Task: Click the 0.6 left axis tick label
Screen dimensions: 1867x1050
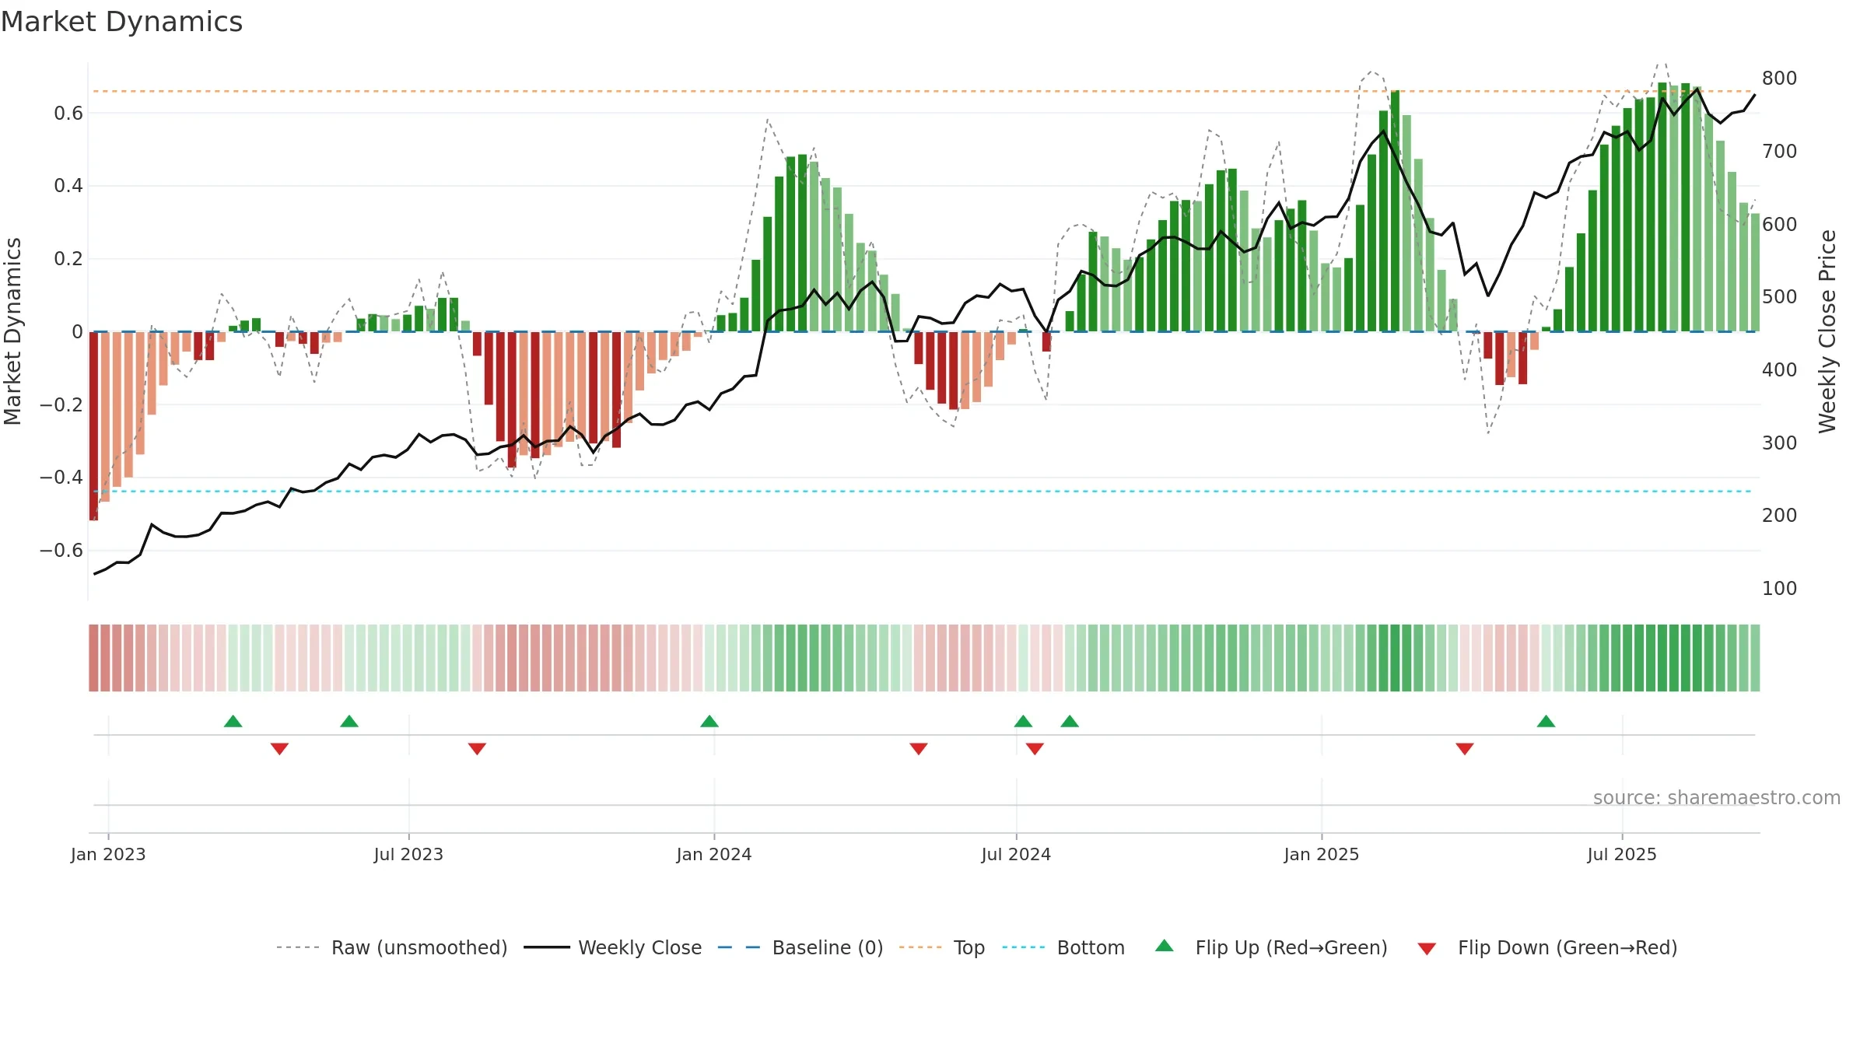Action: [x=68, y=113]
